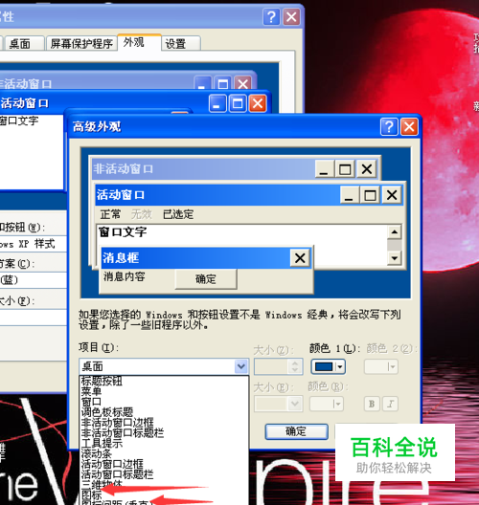Click close icon of preview 活动窗口 in 高级外观
This screenshot has width=479, height=505.
click(392, 195)
